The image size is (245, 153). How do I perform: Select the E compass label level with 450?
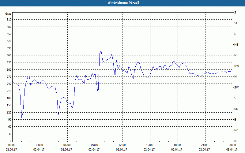click(235, 34)
